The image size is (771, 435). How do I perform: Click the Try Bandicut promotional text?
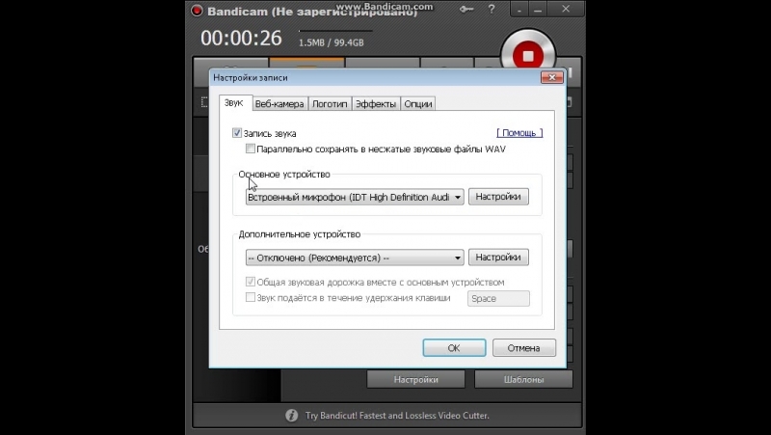click(397, 416)
